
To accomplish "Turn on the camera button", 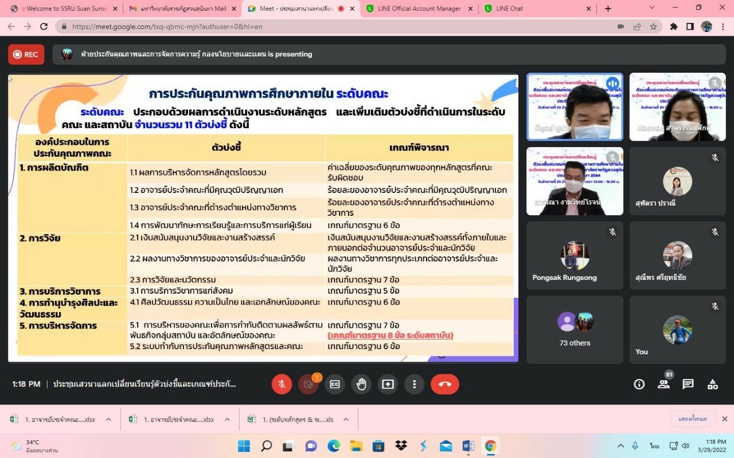I will tap(308, 384).
